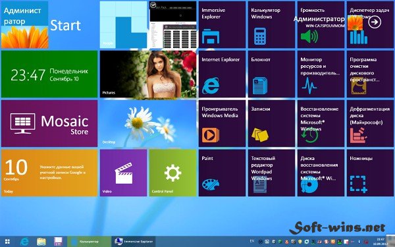Open the Today calendar tile
Screen dimensions: 395x247
pyautogui.click(x=49, y=173)
